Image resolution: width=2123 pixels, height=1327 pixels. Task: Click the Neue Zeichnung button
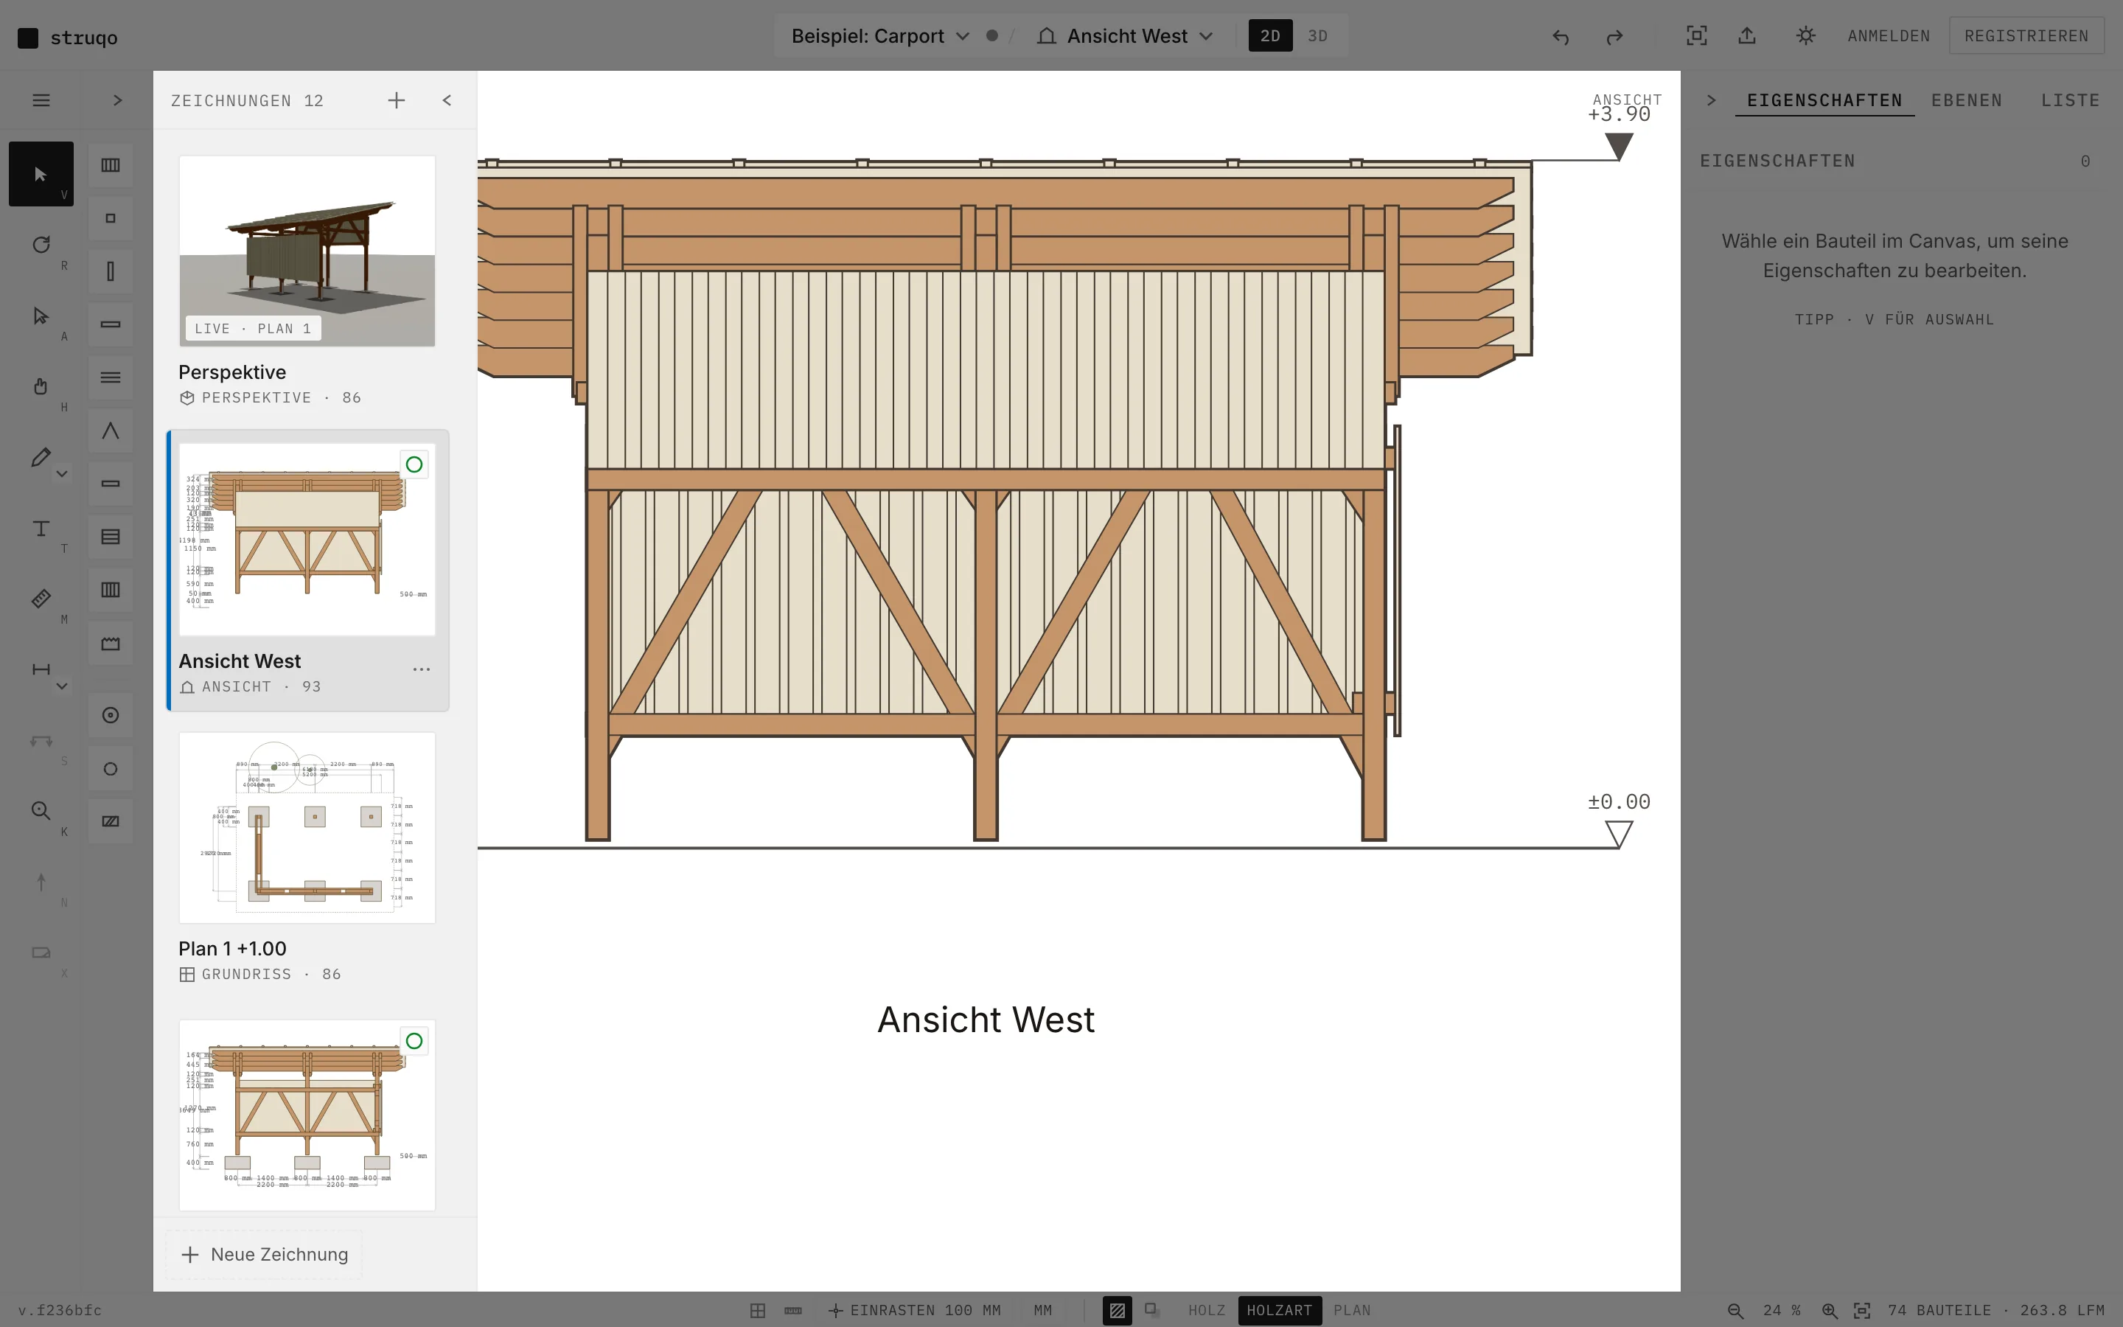tap(264, 1254)
